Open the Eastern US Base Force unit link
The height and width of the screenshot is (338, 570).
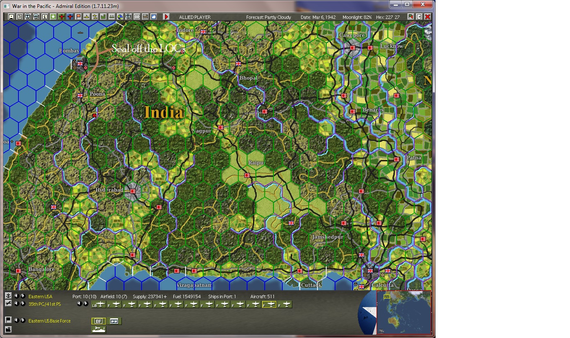[x=49, y=321]
